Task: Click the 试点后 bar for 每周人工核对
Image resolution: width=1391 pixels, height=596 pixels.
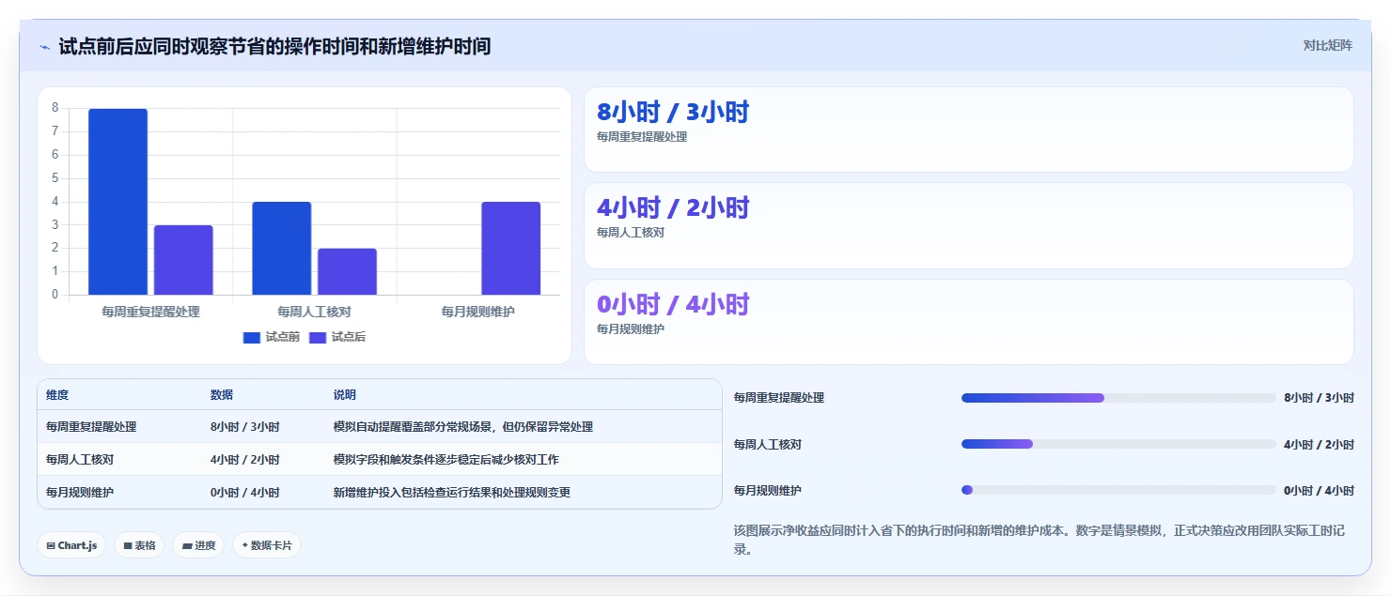Action: tap(347, 272)
